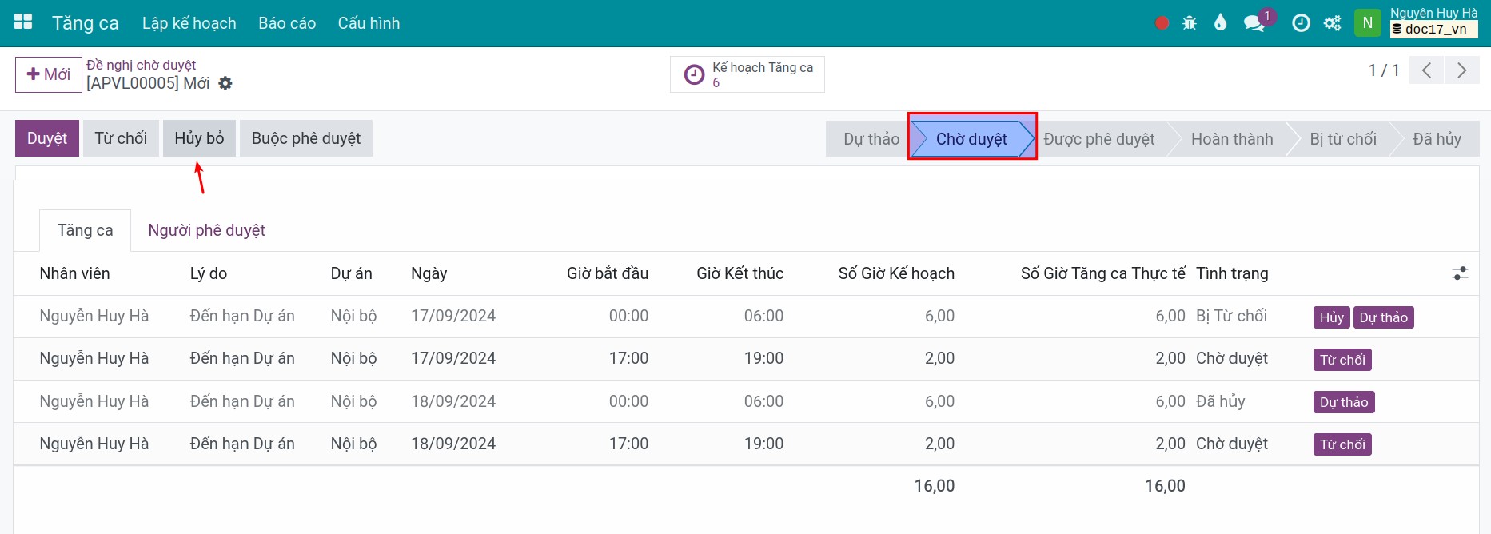The width and height of the screenshot is (1491, 534).
Task: Select the Tăng ca tab
Action: pyautogui.click(x=85, y=230)
